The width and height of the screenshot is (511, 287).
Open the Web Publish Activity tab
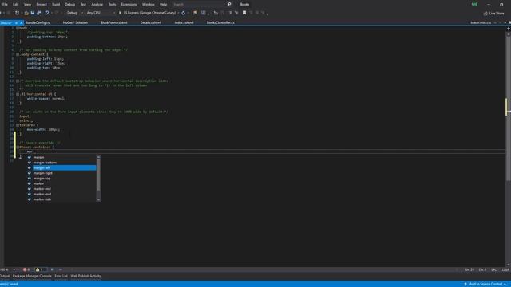(85, 277)
